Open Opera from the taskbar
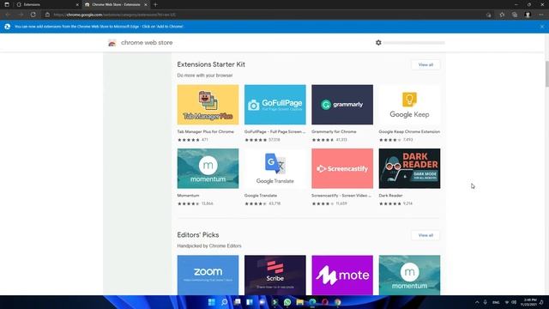Viewport: 549px width, 309px height. point(325,302)
